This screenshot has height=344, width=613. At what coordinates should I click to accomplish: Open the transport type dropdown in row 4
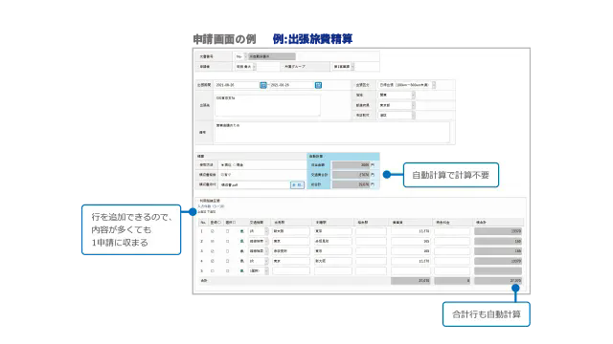[x=259, y=261]
